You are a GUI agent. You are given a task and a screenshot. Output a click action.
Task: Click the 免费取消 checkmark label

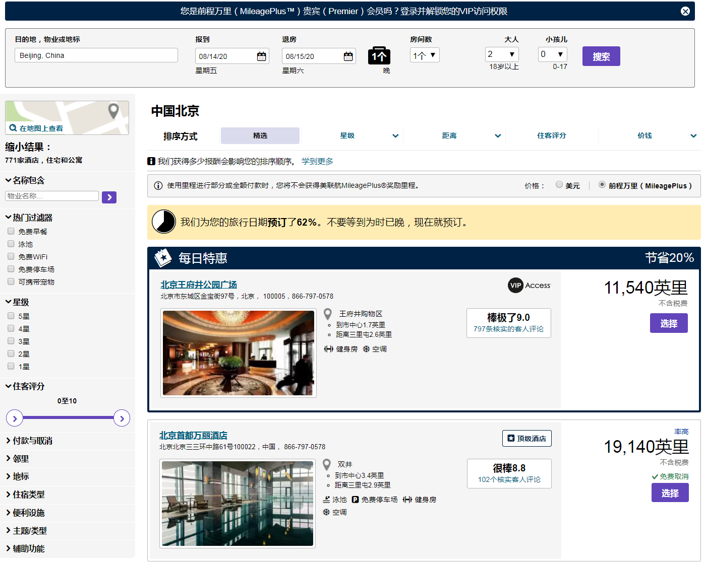pos(670,476)
